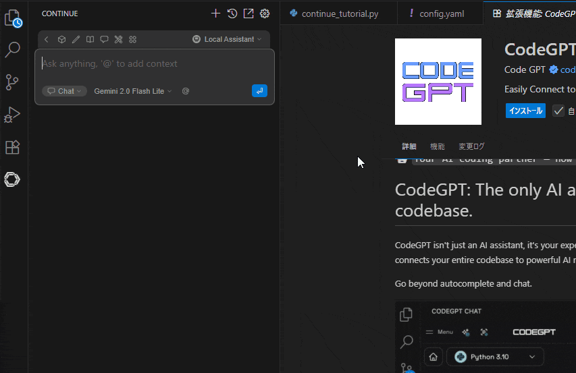Install CodeGPT with the インストール button
The width and height of the screenshot is (576, 373).
[525, 111]
